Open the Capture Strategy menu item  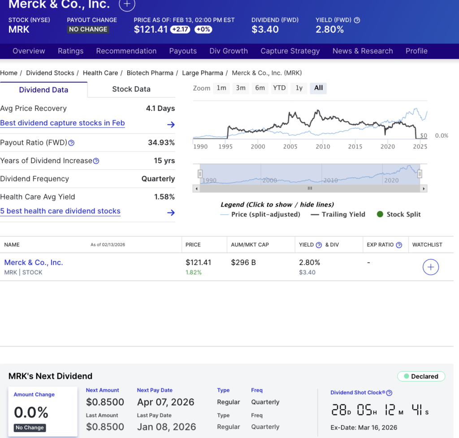click(290, 51)
